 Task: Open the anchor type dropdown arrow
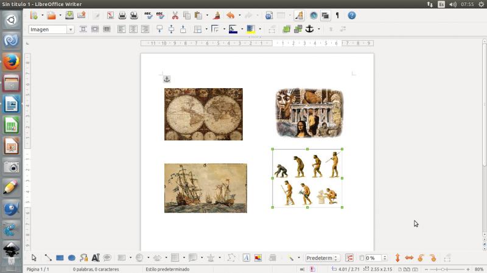(x=318, y=29)
